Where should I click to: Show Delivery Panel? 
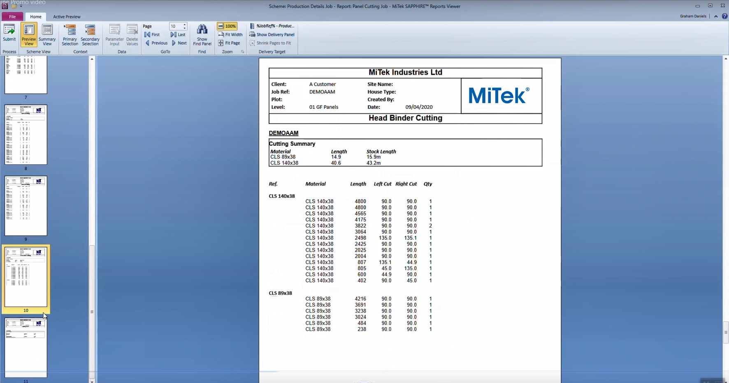[x=272, y=34]
